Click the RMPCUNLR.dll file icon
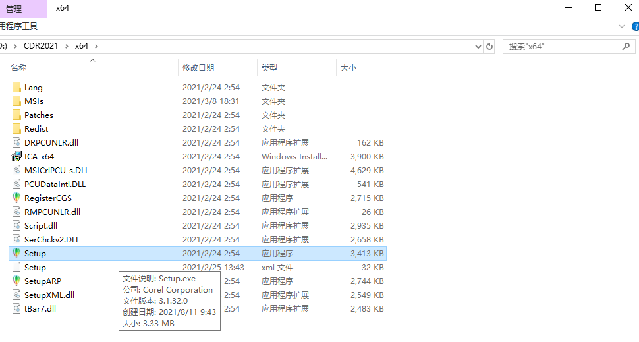The image size is (639, 342). 16,212
